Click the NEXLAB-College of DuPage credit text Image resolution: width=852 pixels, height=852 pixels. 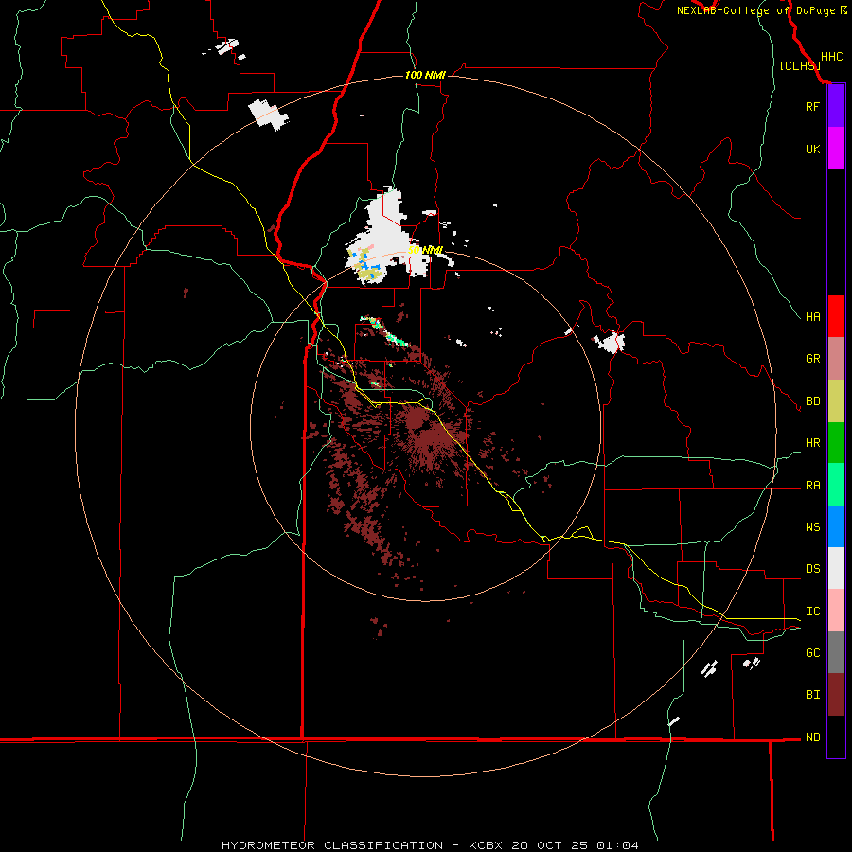click(755, 10)
